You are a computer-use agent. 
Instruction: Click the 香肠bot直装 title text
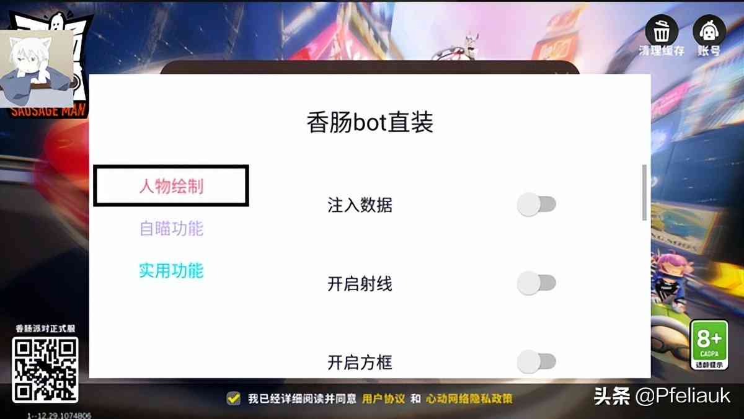click(x=370, y=123)
